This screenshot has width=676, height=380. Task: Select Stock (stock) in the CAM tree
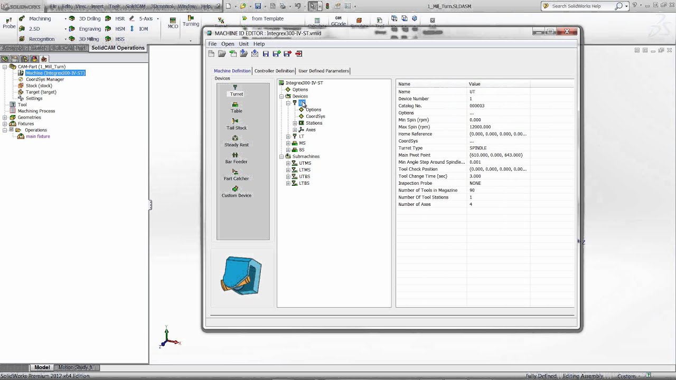point(39,85)
